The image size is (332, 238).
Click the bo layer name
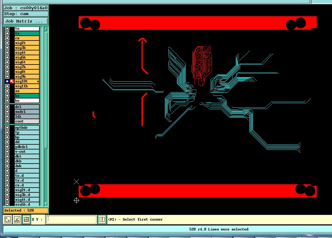(27, 101)
